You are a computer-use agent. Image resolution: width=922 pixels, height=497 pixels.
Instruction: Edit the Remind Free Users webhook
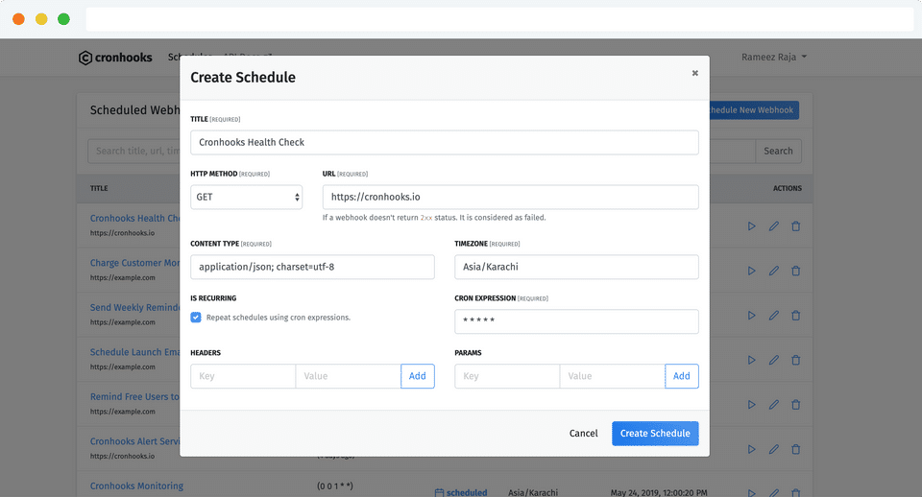pos(774,405)
